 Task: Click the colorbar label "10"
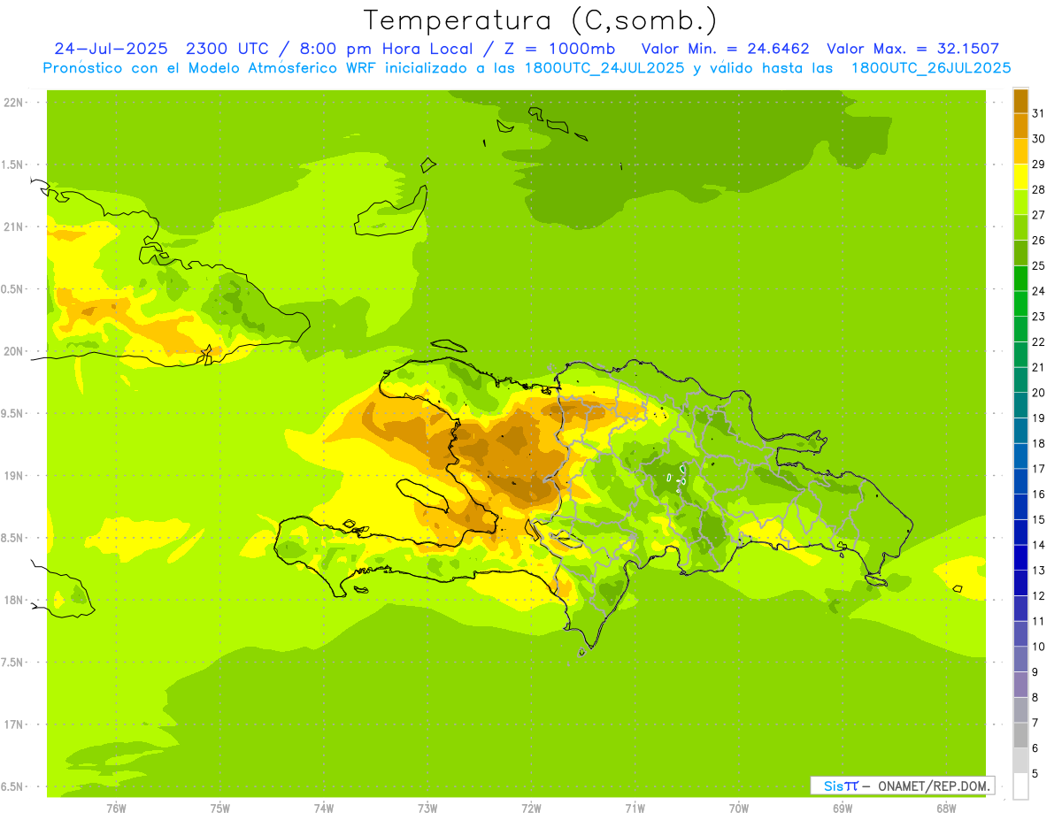pyautogui.click(x=1038, y=647)
